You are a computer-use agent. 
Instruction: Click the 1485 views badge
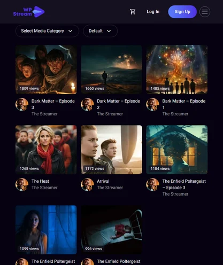(x=160, y=89)
